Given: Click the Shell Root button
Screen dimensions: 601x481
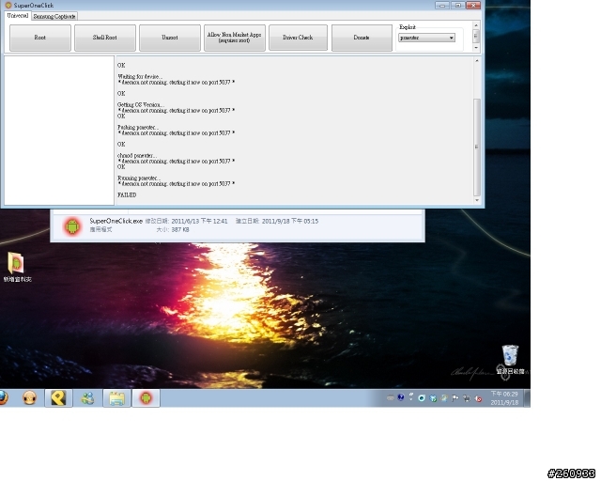Looking at the screenshot, I should pos(105,38).
